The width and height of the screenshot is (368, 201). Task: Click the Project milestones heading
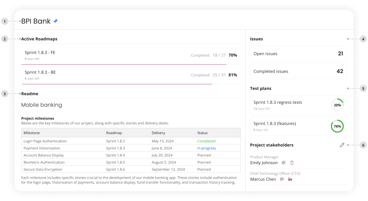click(x=38, y=118)
